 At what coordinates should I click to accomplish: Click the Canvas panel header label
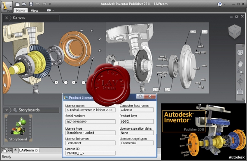click(x=19, y=18)
